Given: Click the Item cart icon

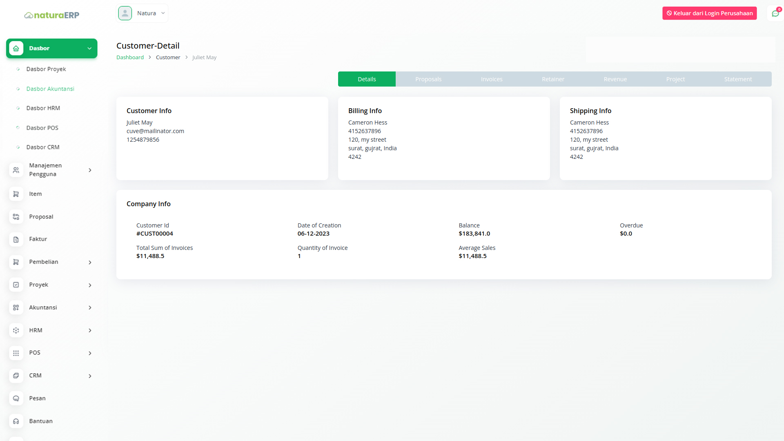Looking at the screenshot, I should coord(16,194).
